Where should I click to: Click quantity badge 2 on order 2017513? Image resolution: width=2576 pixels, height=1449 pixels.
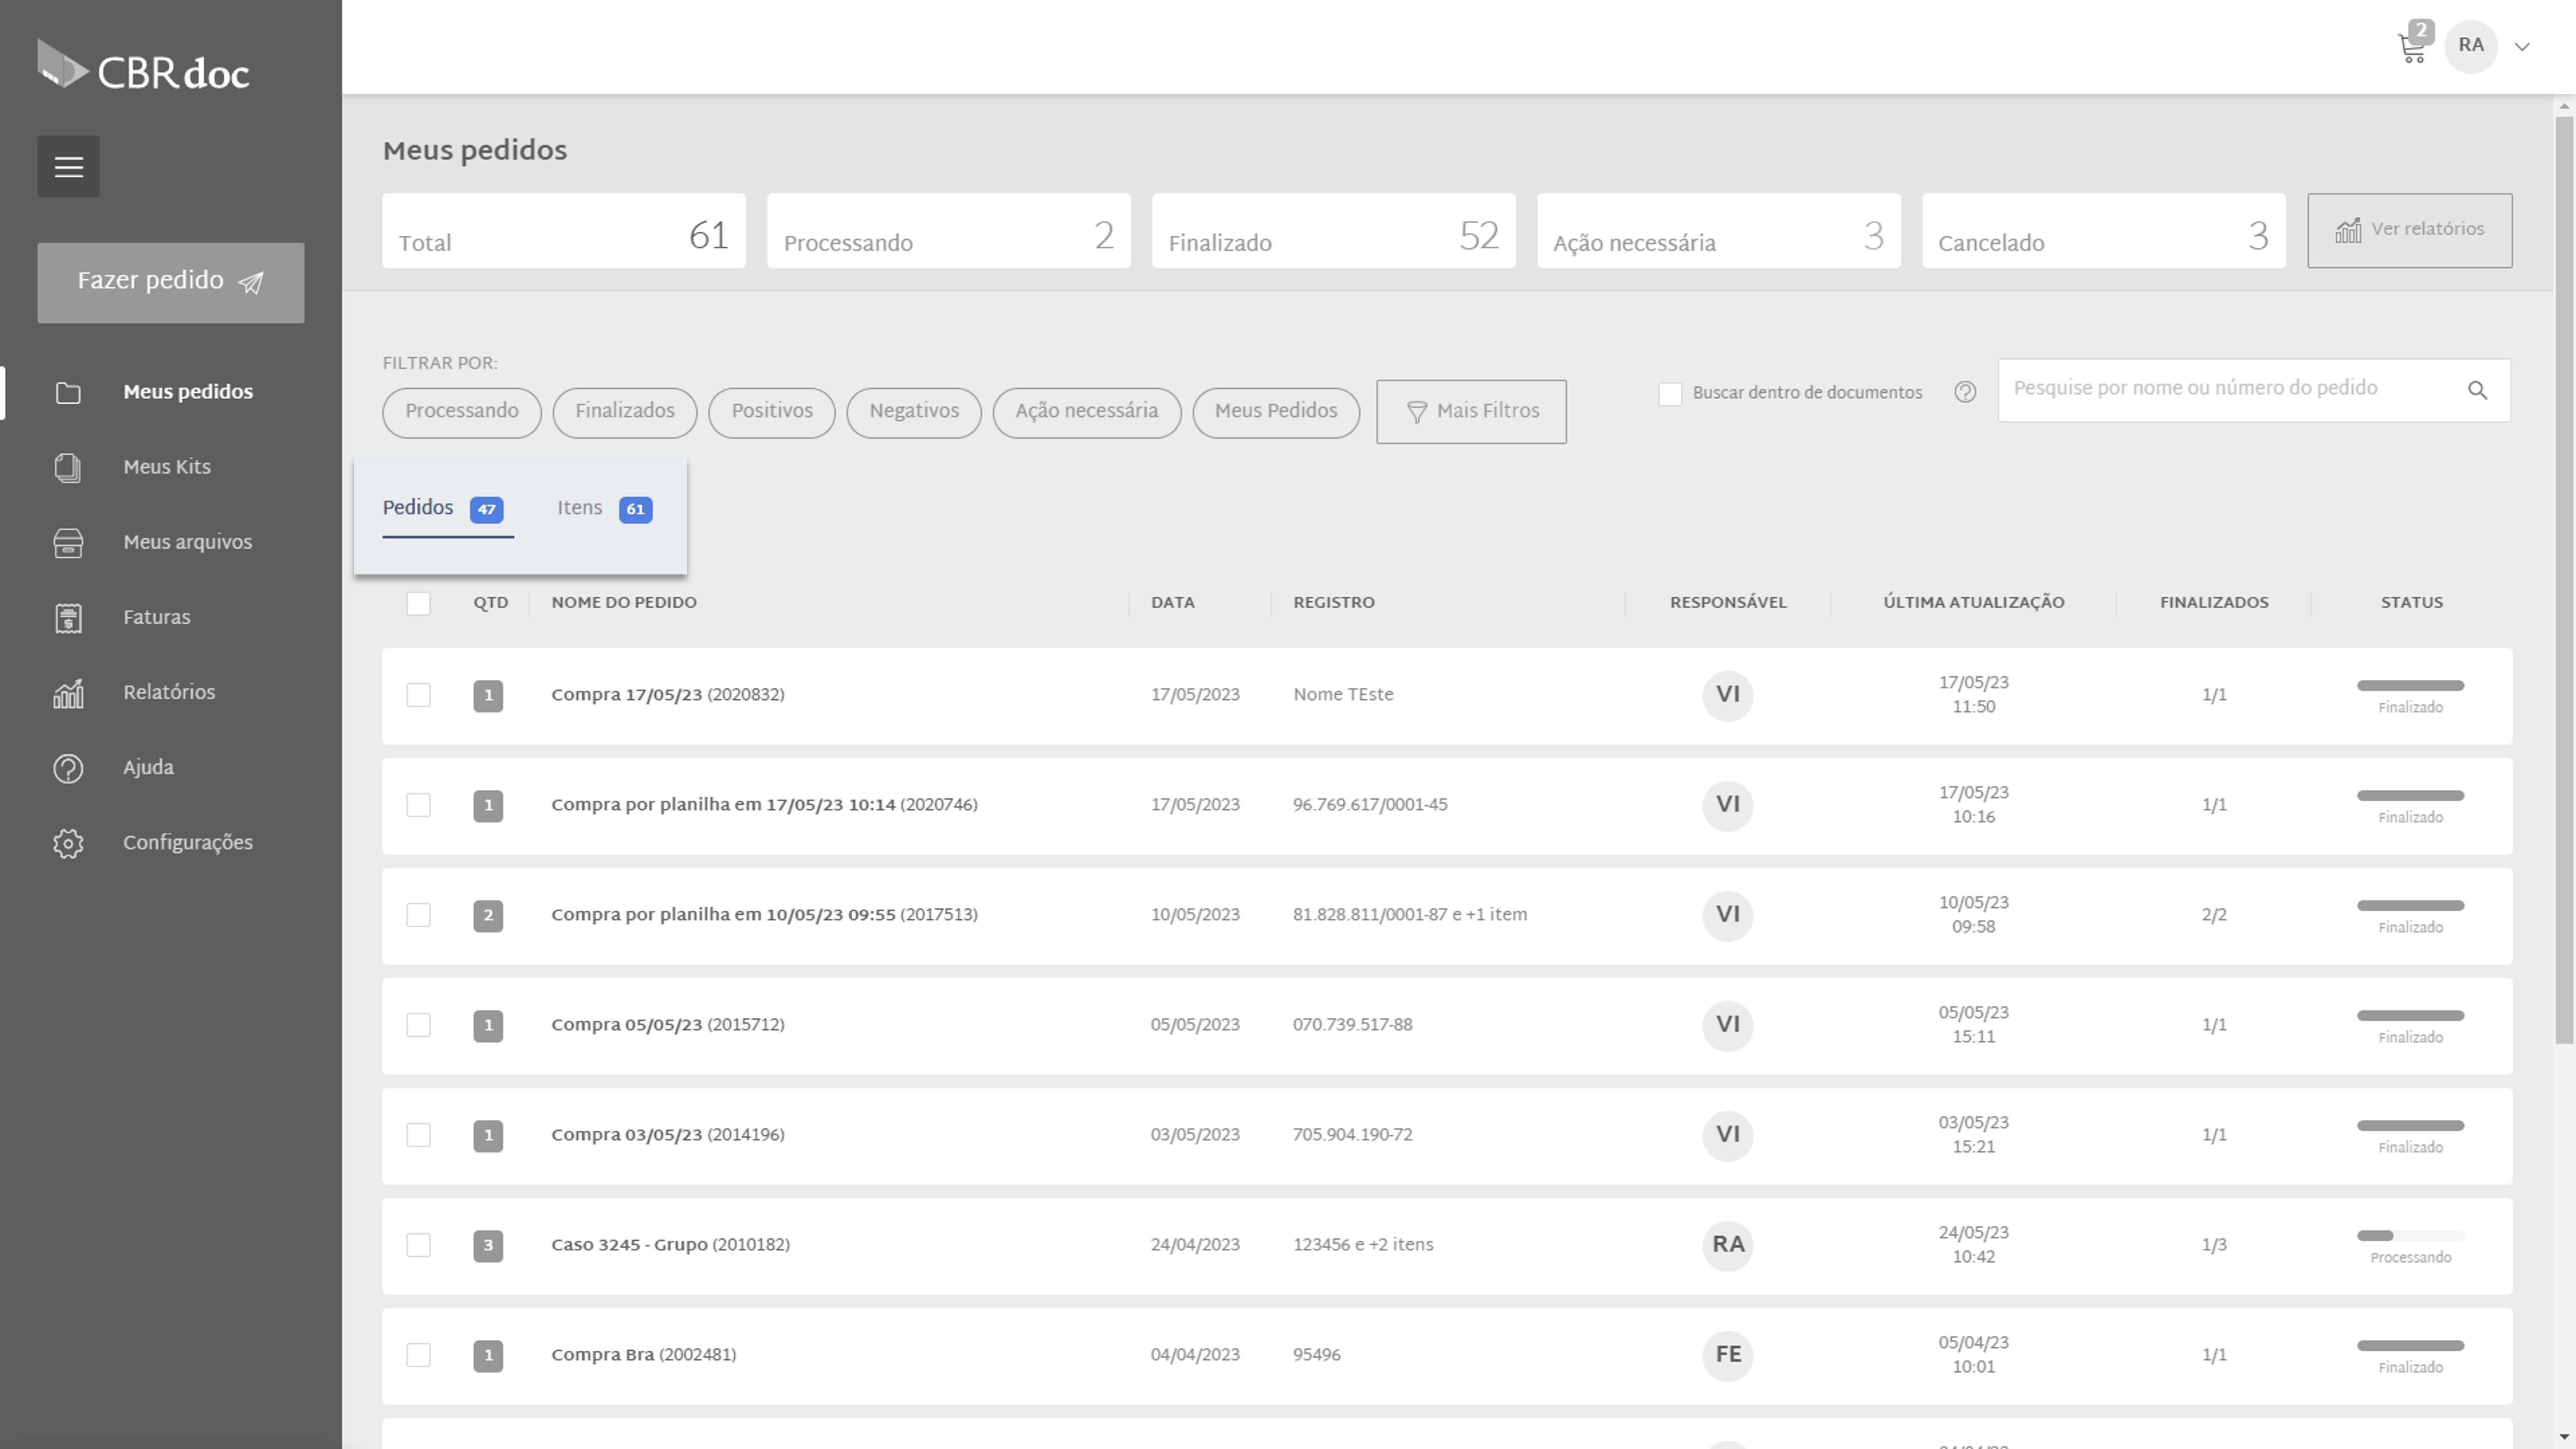(x=488, y=916)
